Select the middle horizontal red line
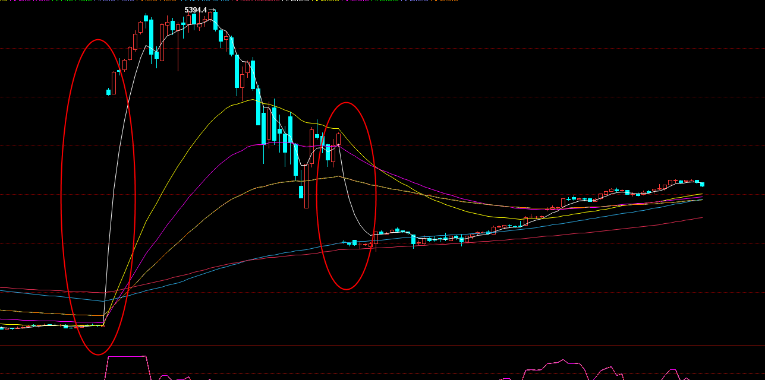Screen dimensions: 765x380 point(535,293)
